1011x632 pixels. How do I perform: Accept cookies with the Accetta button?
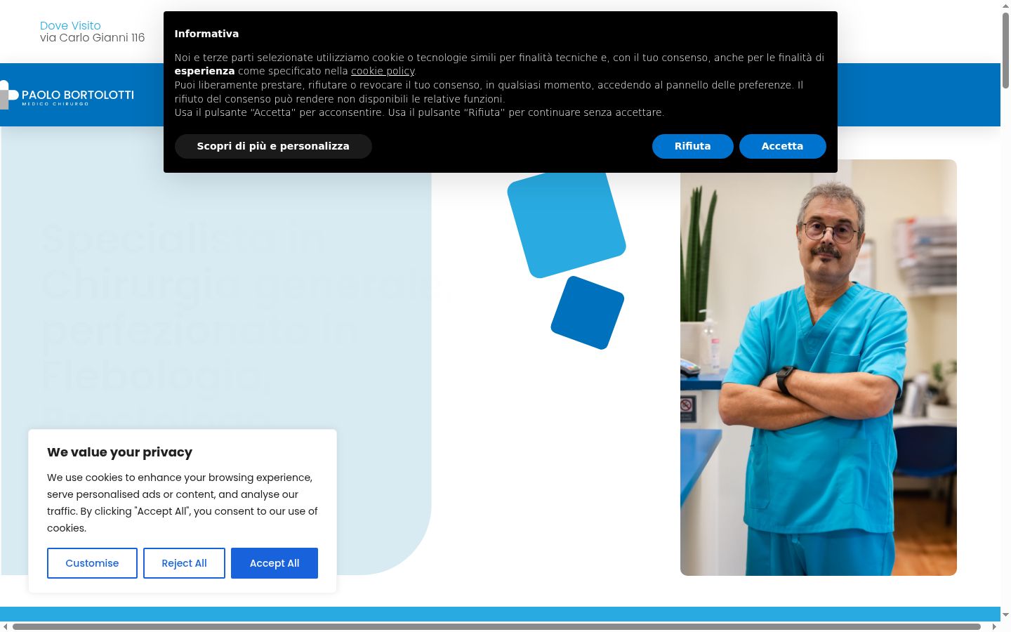(x=782, y=146)
